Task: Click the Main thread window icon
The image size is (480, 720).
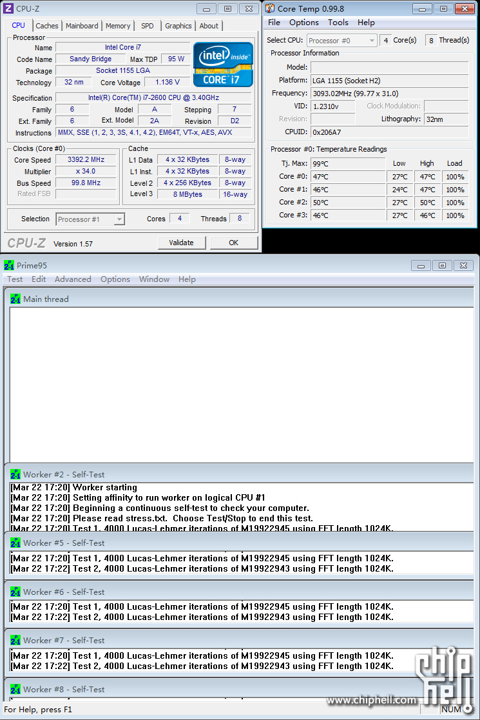Action: pyautogui.click(x=15, y=299)
